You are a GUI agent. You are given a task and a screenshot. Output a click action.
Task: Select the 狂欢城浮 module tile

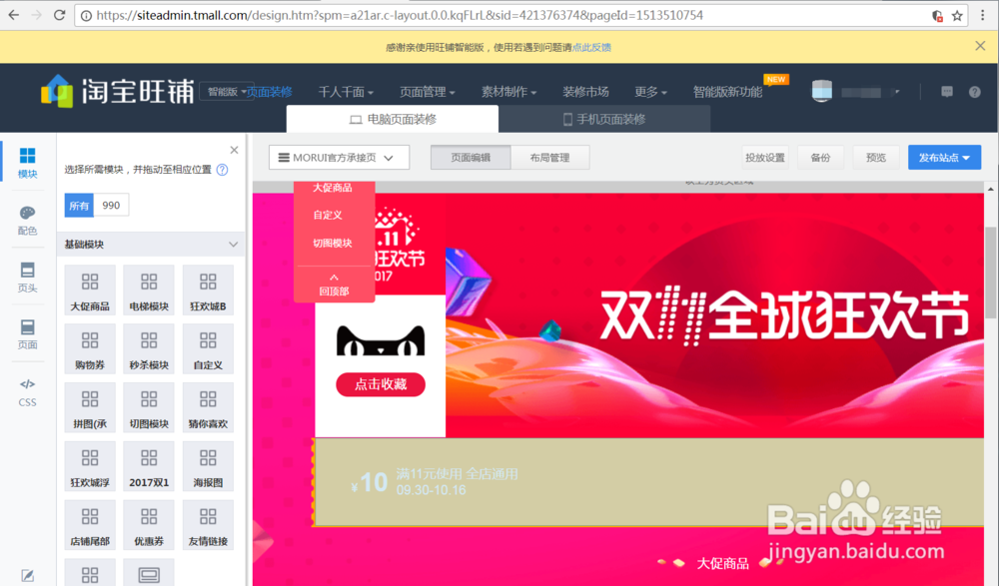coord(90,465)
